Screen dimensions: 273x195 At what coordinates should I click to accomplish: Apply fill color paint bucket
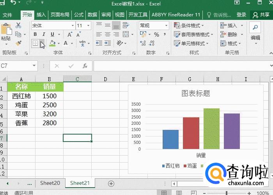pyautogui.click(x=52, y=43)
